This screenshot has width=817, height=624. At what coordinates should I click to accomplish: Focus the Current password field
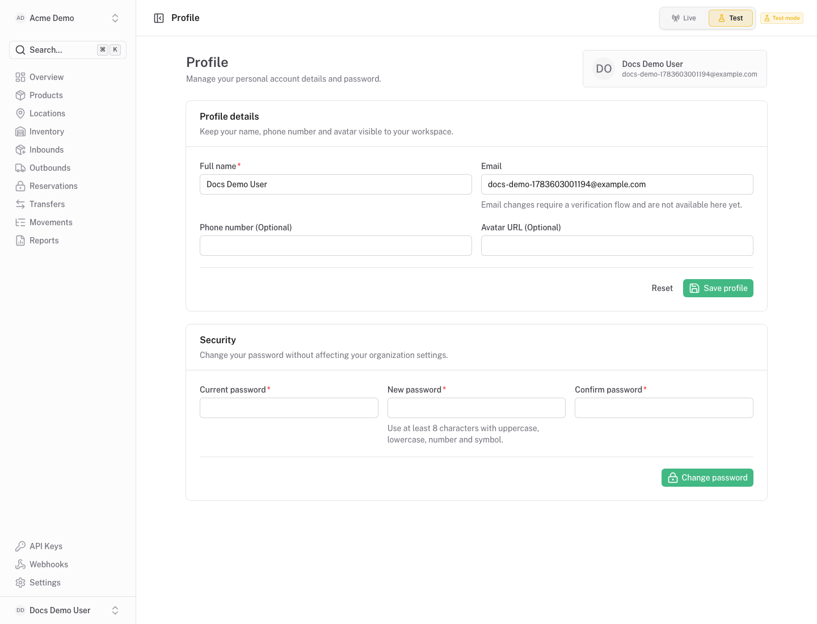(289, 408)
